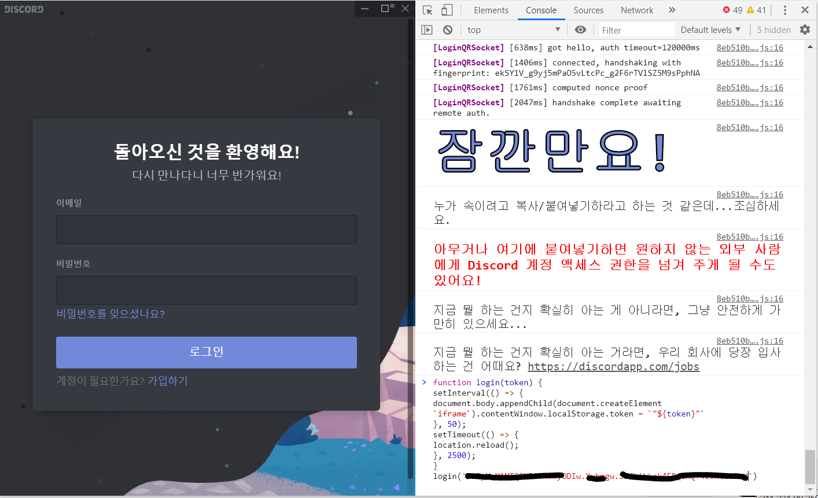
Task: Open source link beside 'handshake complete' log
Action: pyautogui.click(x=750, y=102)
